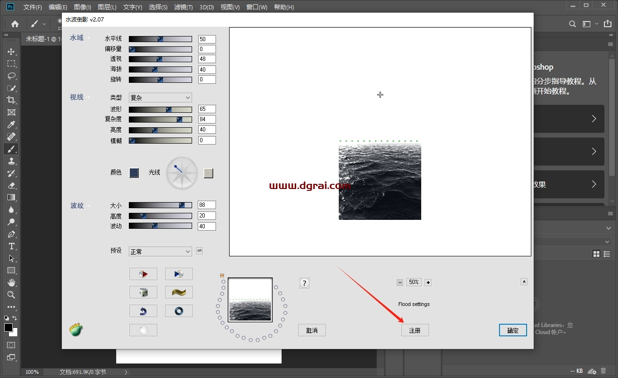This screenshot has height=378, width=618.
Task: Click the small S button beside preset
Action: (x=199, y=251)
